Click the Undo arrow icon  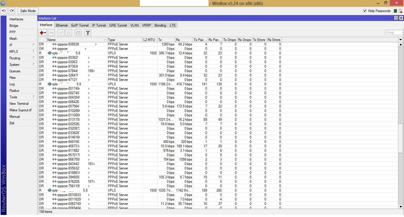click(x=4, y=11)
